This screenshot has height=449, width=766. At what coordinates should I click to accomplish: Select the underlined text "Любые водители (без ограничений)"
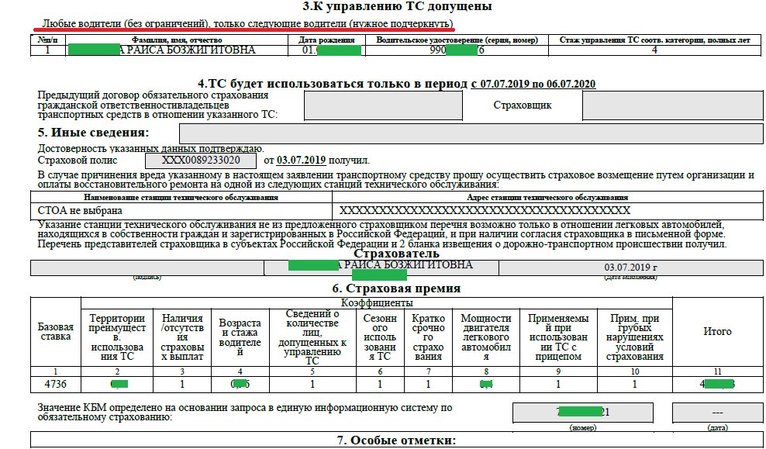pos(126,23)
